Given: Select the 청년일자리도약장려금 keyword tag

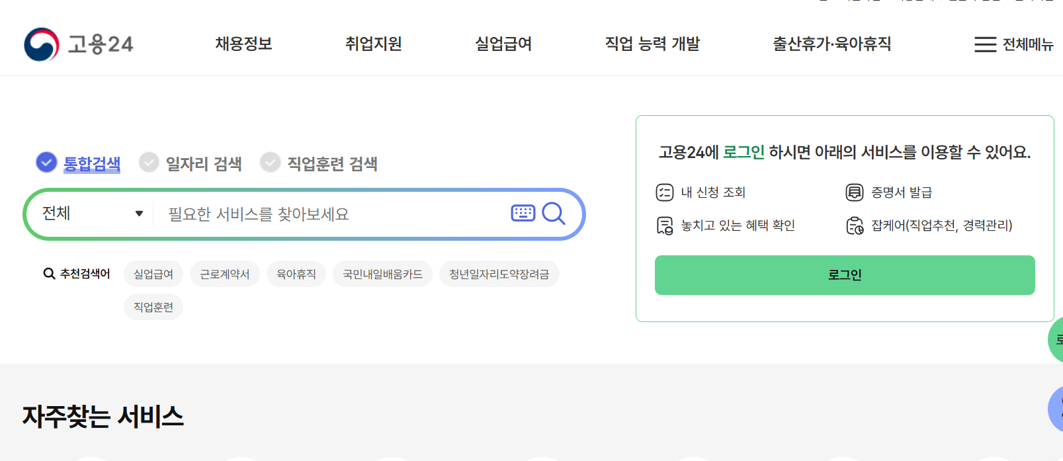Looking at the screenshot, I should click(x=499, y=273).
